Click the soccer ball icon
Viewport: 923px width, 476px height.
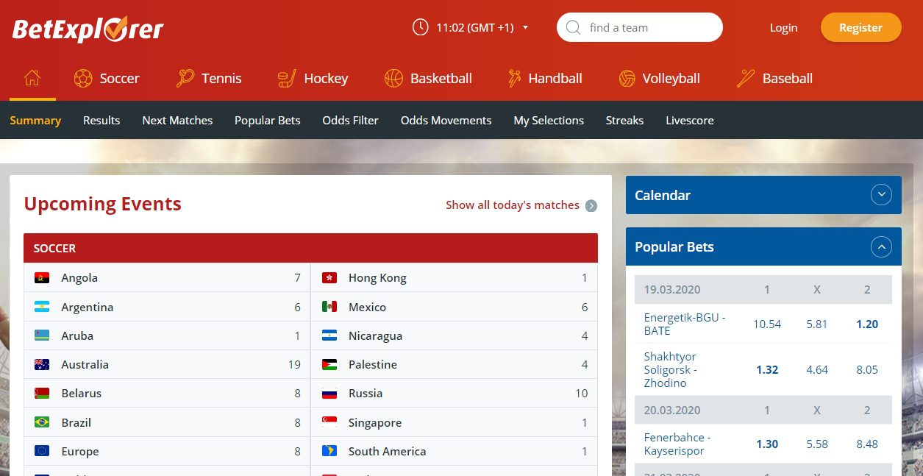coord(83,78)
